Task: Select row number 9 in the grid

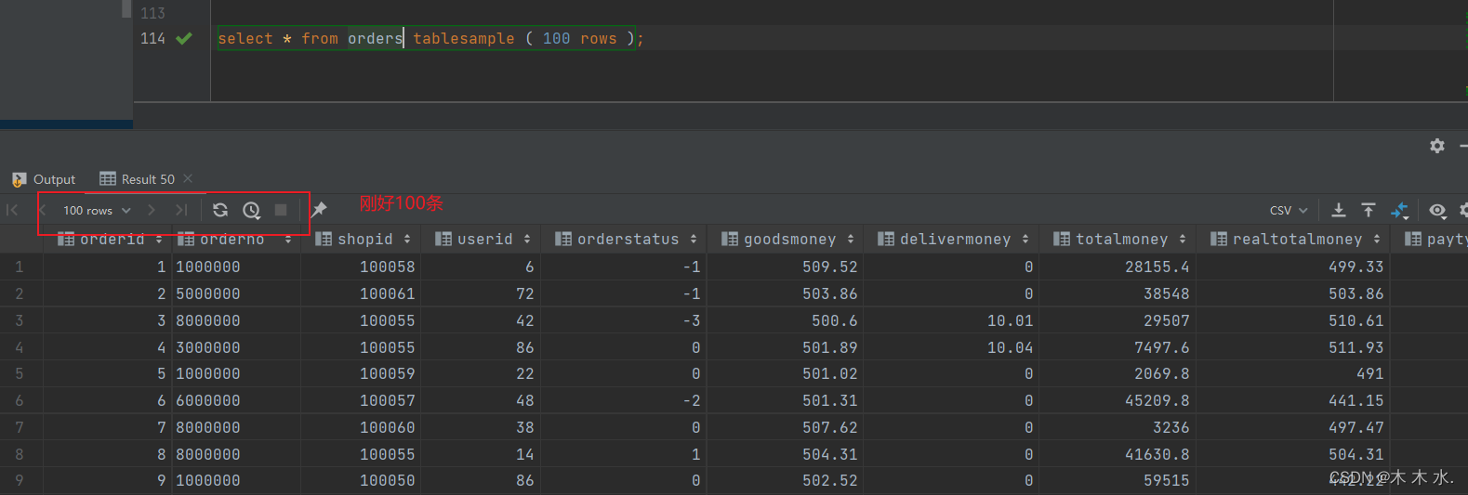Action: (x=20, y=480)
